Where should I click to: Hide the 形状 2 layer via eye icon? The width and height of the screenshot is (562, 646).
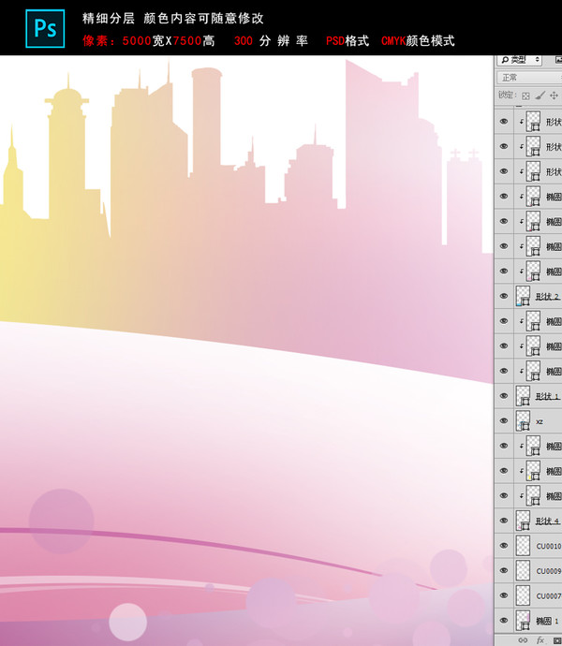[503, 296]
